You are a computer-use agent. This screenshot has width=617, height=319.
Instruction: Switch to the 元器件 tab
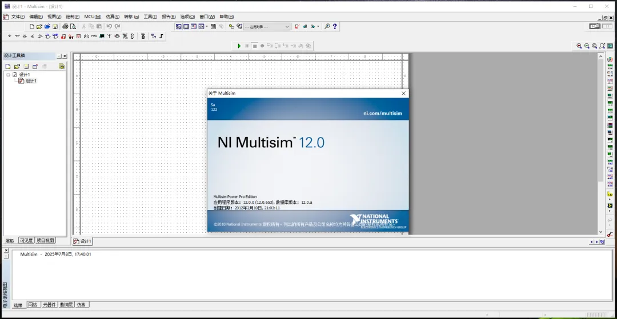pyautogui.click(x=50, y=305)
